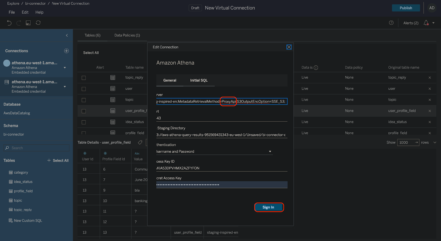Viewport: 441px width, 241px height.
Task: Open the alerts bell icon
Action: tap(426, 23)
